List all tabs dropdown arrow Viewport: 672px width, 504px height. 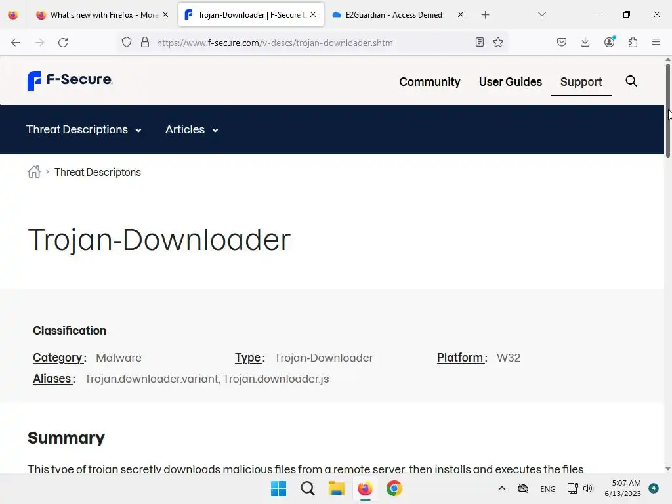click(x=542, y=14)
